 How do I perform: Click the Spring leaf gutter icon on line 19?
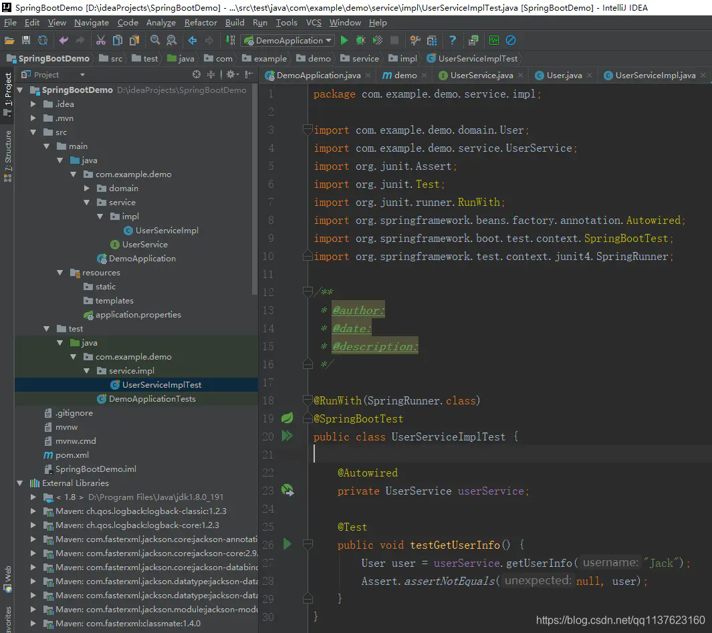coord(287,418)
